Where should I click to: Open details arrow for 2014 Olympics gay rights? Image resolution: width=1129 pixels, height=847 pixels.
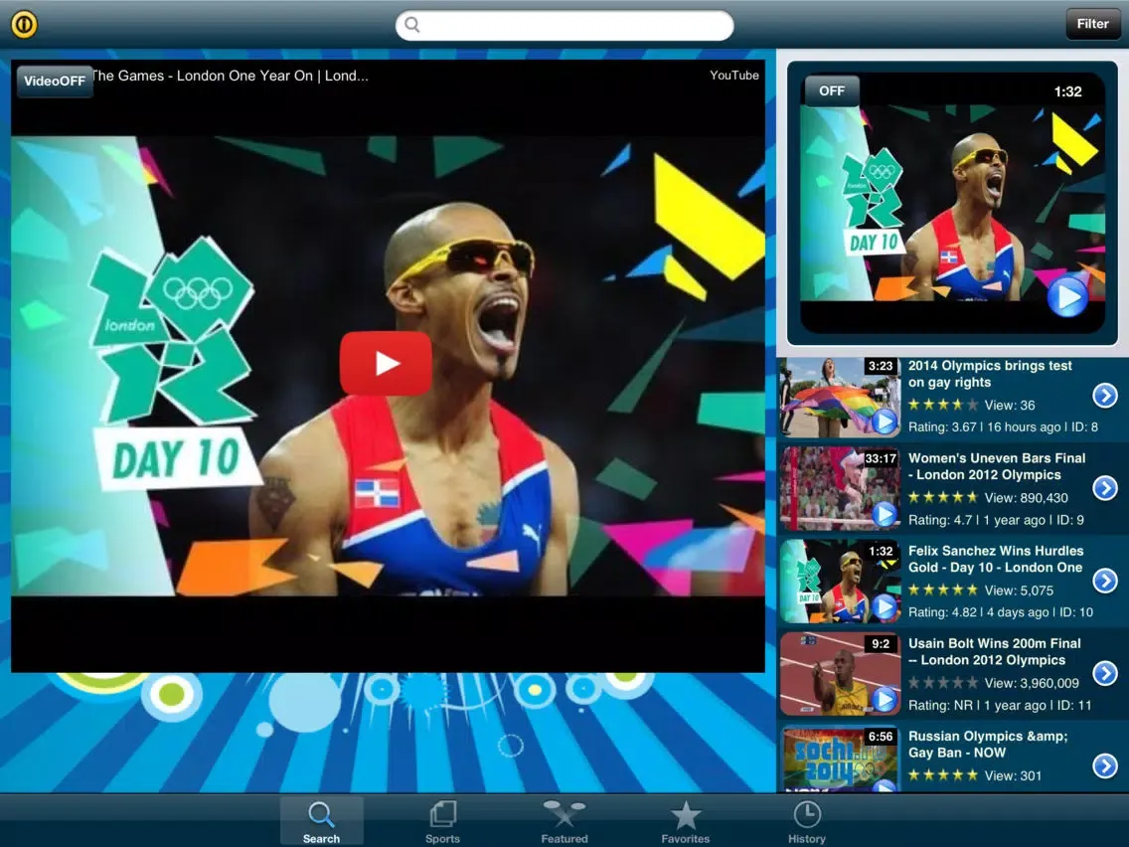pos(1104,395)
